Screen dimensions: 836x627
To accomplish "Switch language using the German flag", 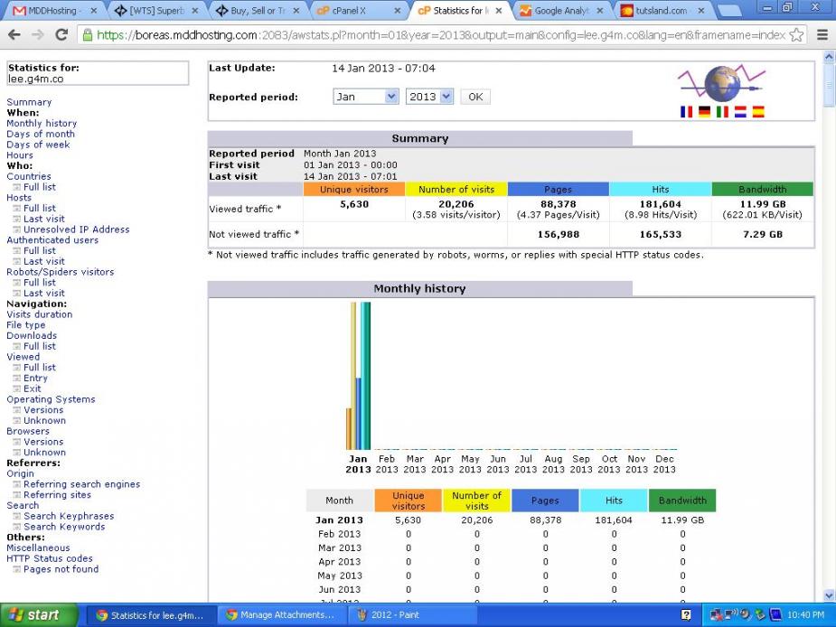I will tap(704, 112).
